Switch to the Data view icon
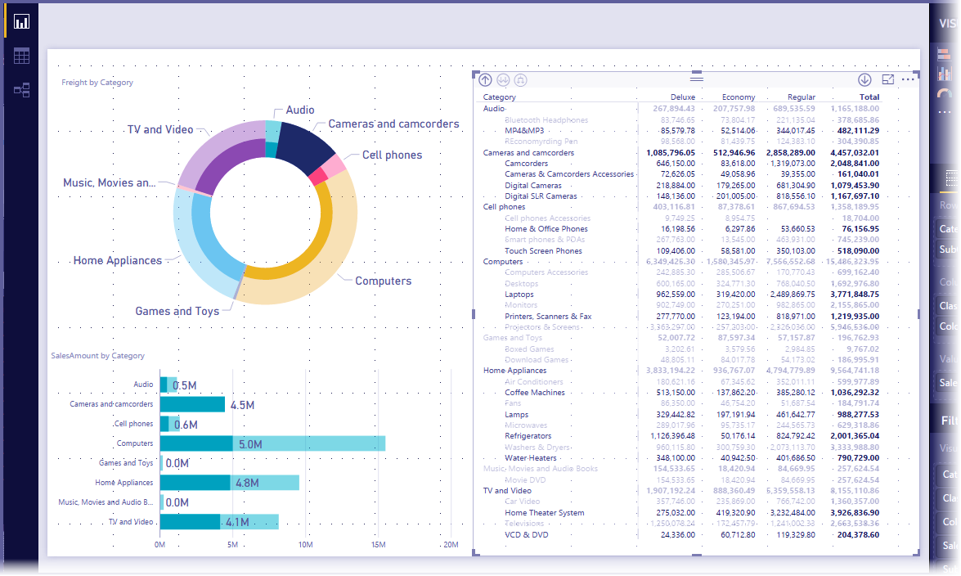961x576 pixels. click(21, 56)
